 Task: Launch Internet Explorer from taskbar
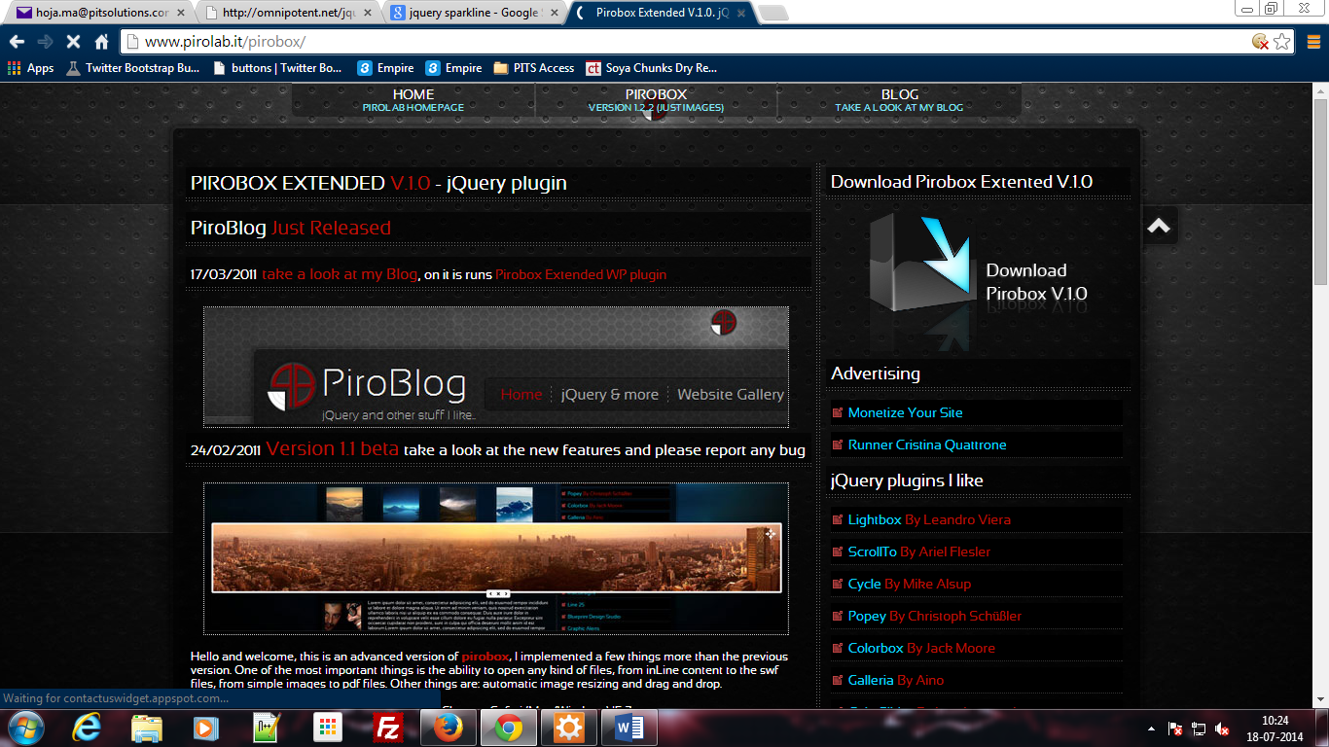click(x=88, y=728)
